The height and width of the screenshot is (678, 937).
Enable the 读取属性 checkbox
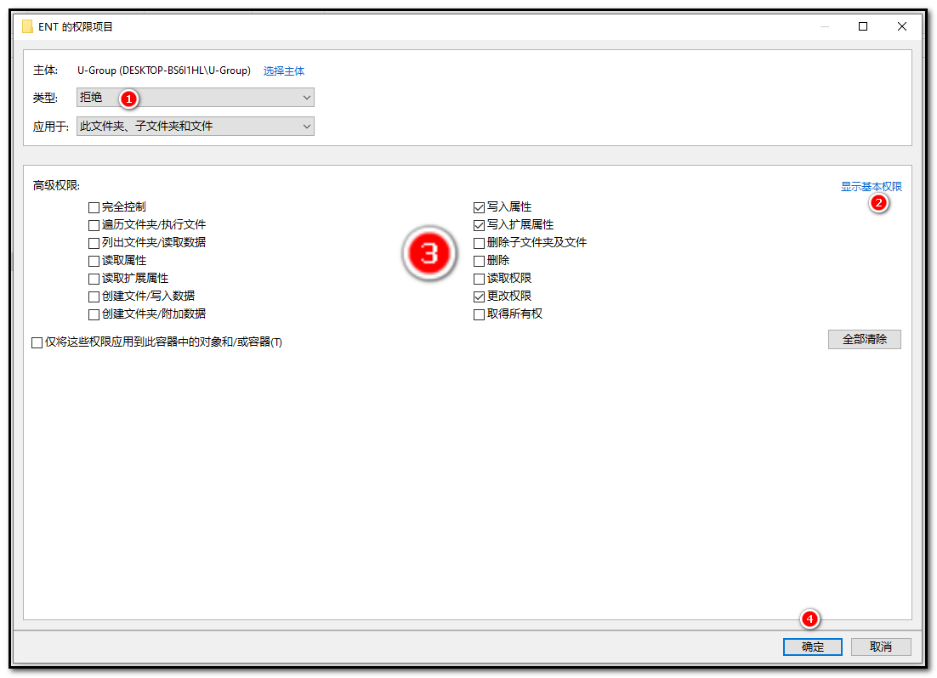click(94, 261)
